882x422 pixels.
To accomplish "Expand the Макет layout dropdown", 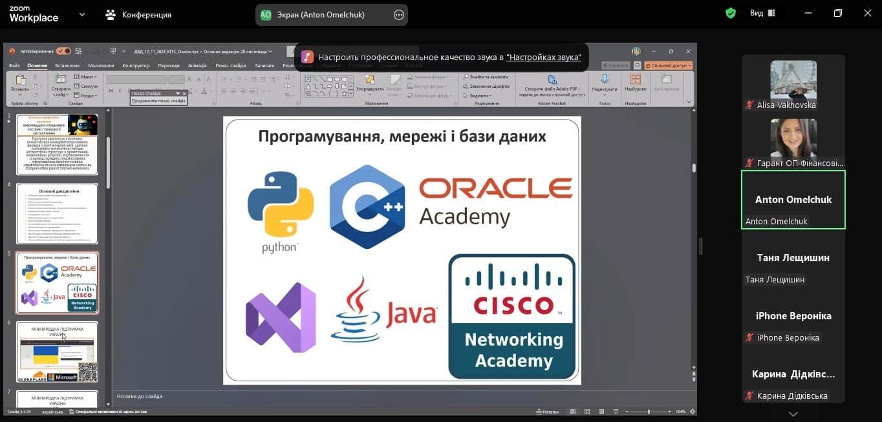I will (85, 77).
